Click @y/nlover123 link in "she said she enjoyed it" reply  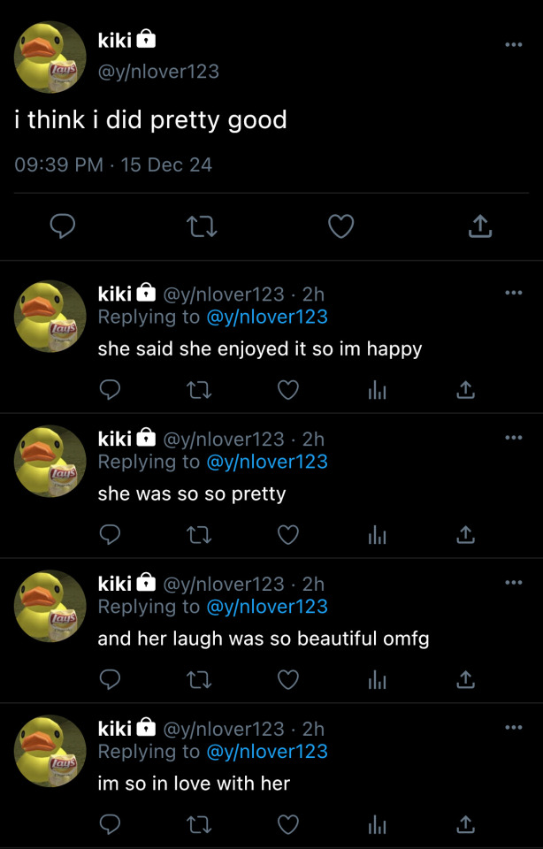pyautogui.click(x=266, y=317)
